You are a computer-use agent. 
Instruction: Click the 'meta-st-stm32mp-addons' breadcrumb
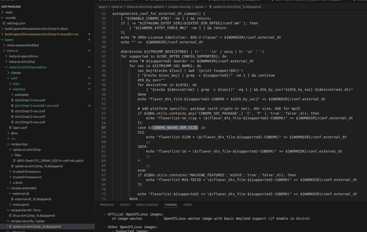(145, 7)
